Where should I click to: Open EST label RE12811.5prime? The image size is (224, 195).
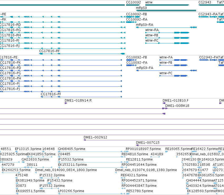coord(139,159)
